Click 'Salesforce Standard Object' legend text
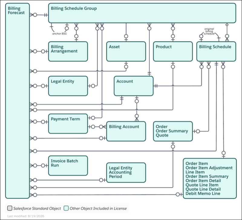 point(37,209)
